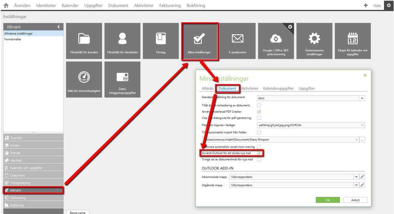Open the Förslag tile
Screen dimensions: 394x214
161,41
